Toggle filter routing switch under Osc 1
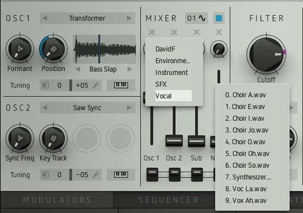The width and height of the screenshot is (303, 213). click(152, 174)
